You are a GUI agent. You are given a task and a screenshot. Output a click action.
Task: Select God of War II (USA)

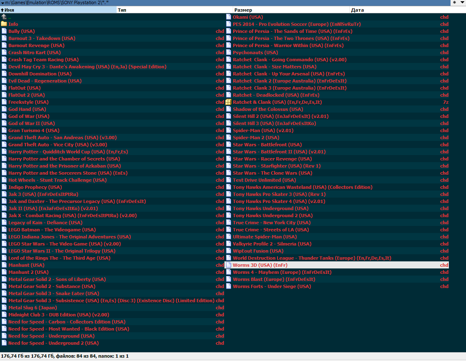click(x=31, y=123)
